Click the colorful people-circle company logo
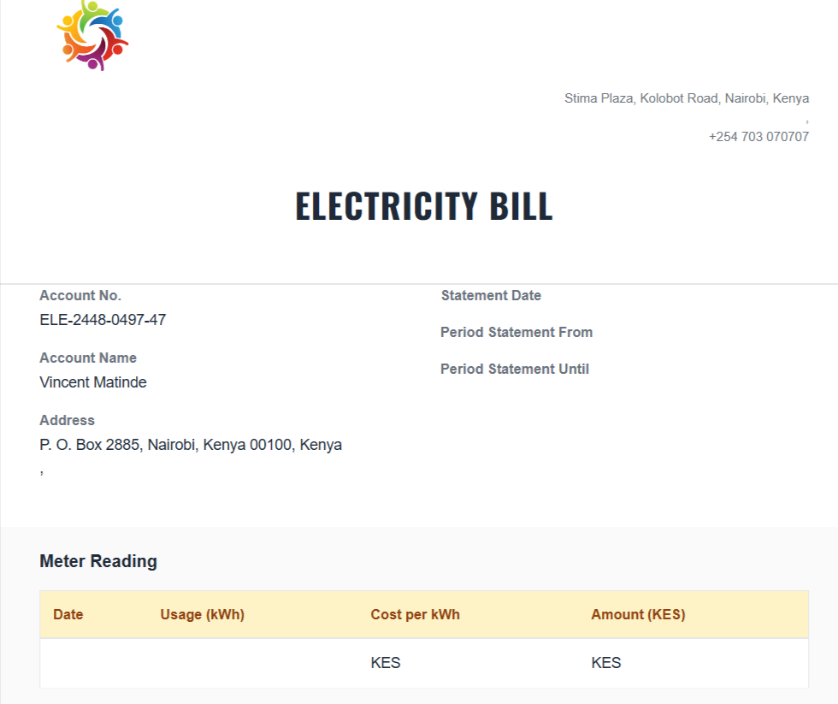 pos(91,36)
